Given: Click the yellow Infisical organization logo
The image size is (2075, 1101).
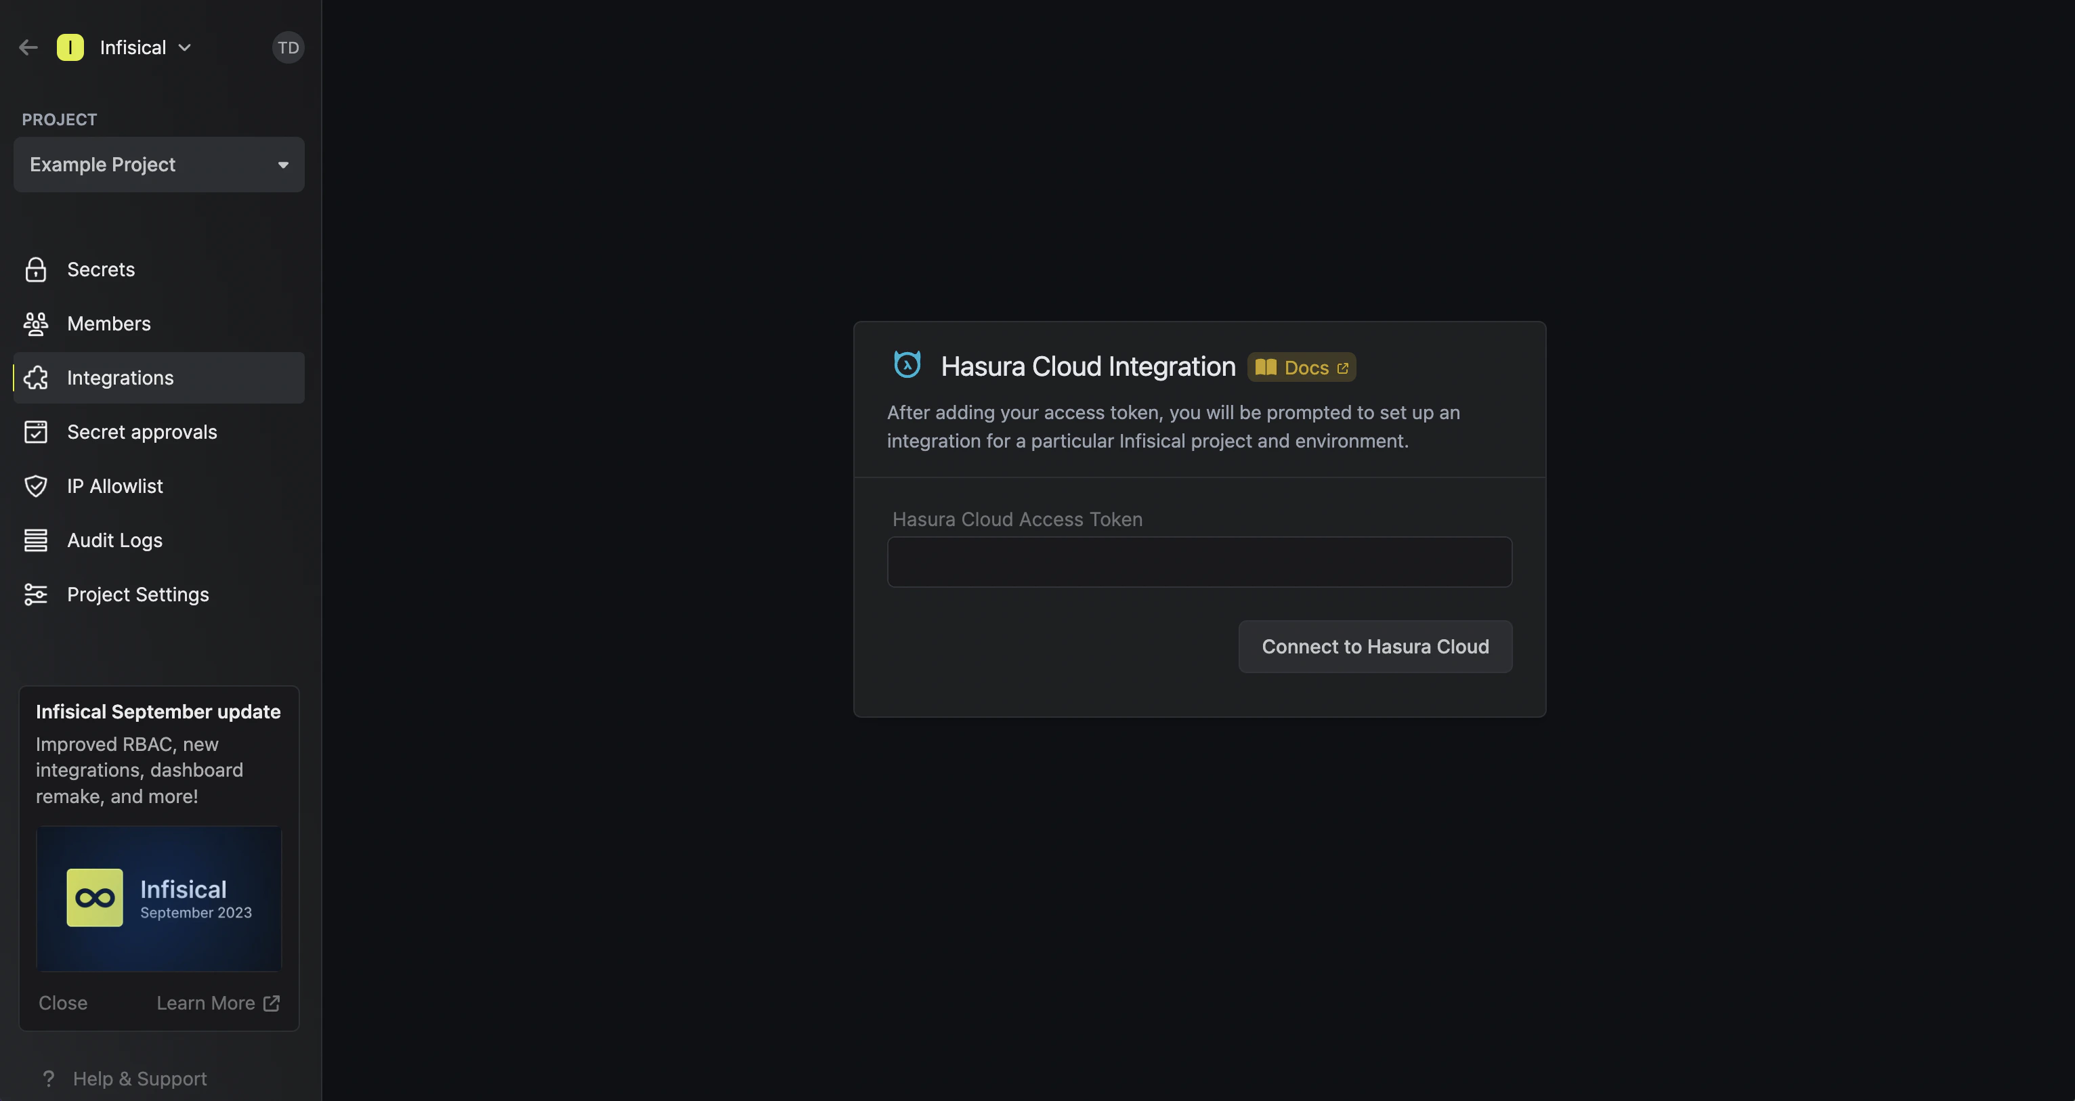Looking at the screenshot, I should (70, 47).
